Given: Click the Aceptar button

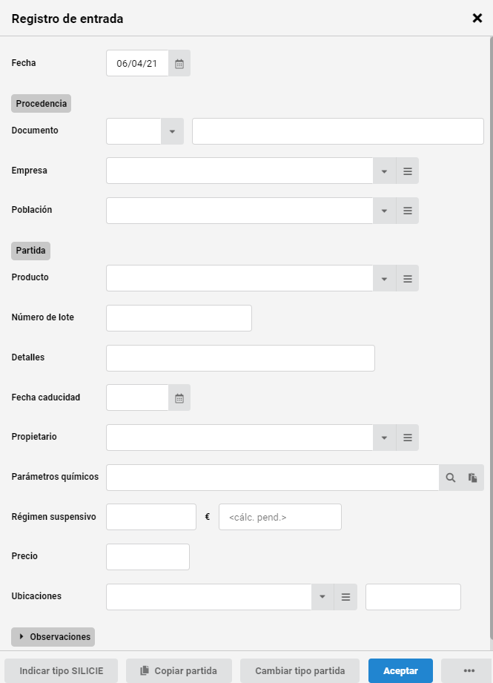Looking at the screenshot, I should (x=400, y=671).
